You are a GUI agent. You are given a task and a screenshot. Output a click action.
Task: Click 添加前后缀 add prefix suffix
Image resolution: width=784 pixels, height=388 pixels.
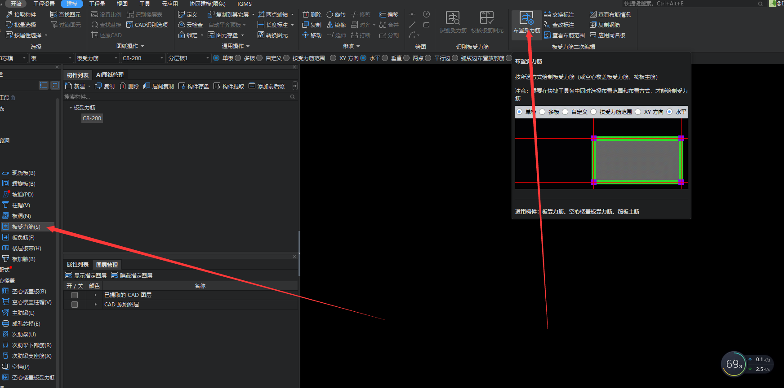(266, 86)
